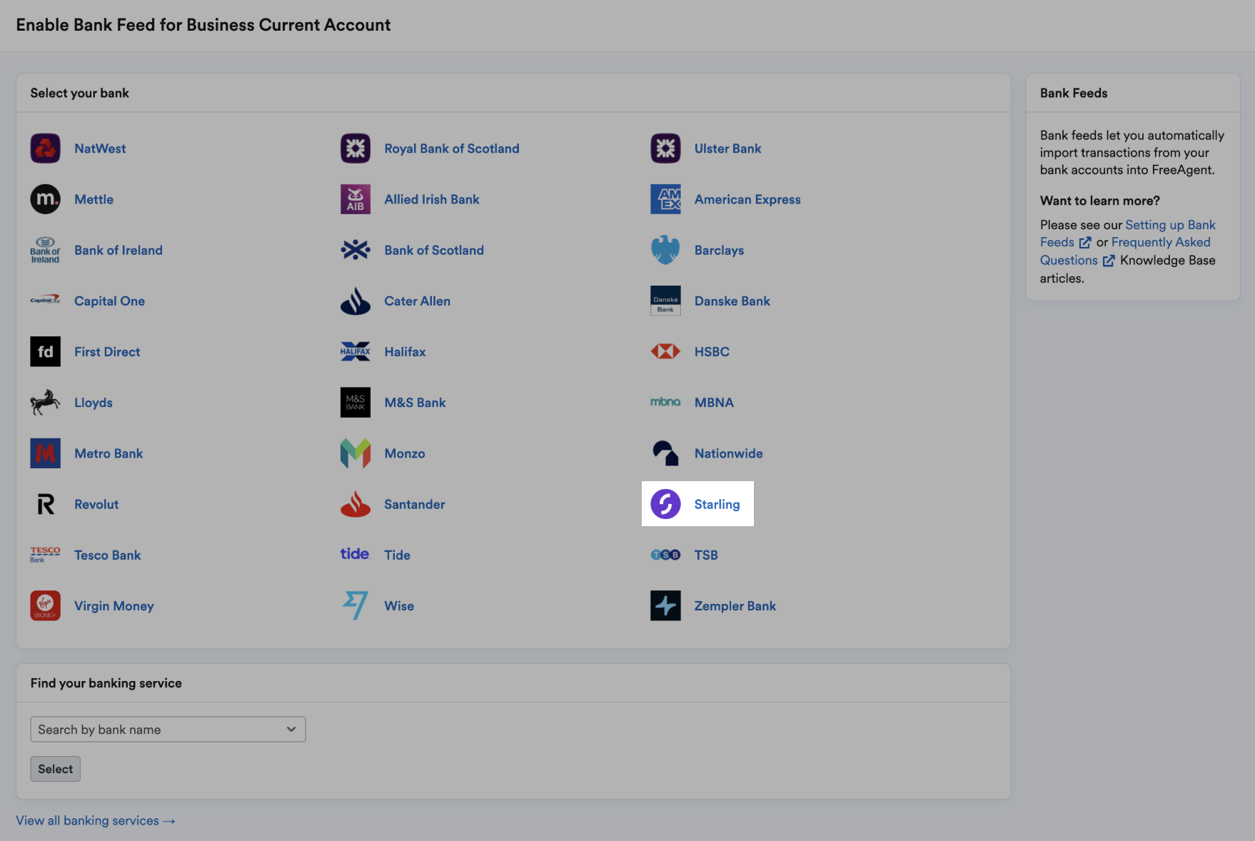Choose the Metro Bank link

pyautogui.click(x=109, y=453)
